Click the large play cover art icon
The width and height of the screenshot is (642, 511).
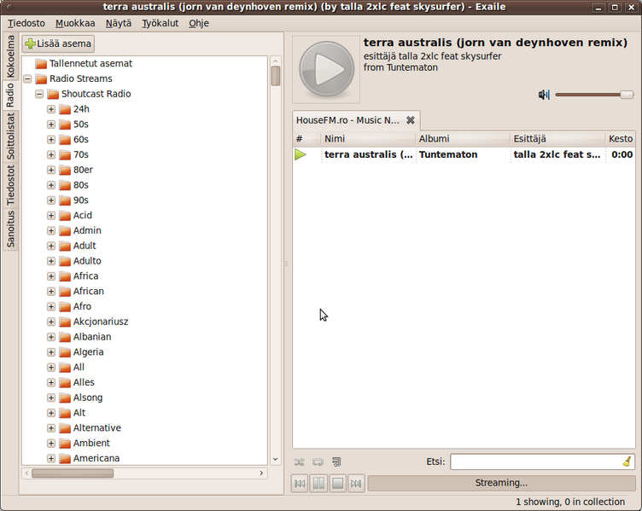pyautogui.click(x=324, y=69)
